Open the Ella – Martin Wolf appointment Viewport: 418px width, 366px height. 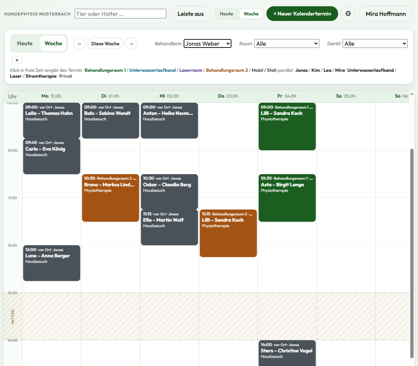[x=169, y=227]
